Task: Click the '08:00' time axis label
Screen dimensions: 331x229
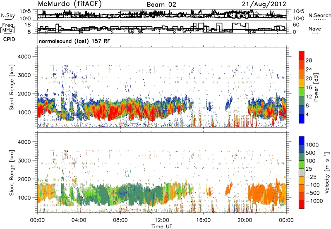Action: tap(120, 220)
